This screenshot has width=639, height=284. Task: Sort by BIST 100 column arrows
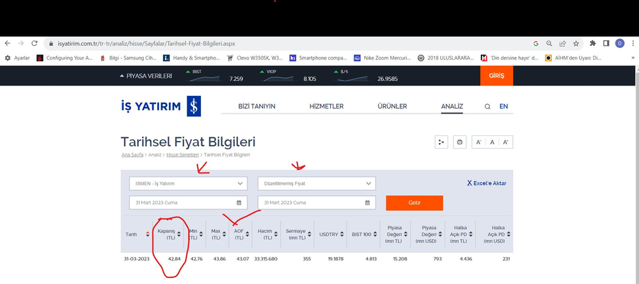pyautogui.click(x=375, y=234)
